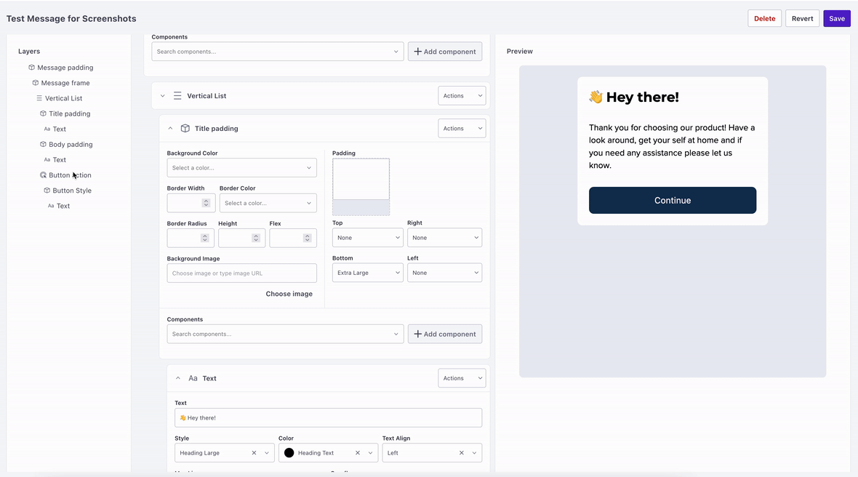Click the Hey there! heading in preview
The width and height of the screenshot is (858, 477).
click(633, 97)
